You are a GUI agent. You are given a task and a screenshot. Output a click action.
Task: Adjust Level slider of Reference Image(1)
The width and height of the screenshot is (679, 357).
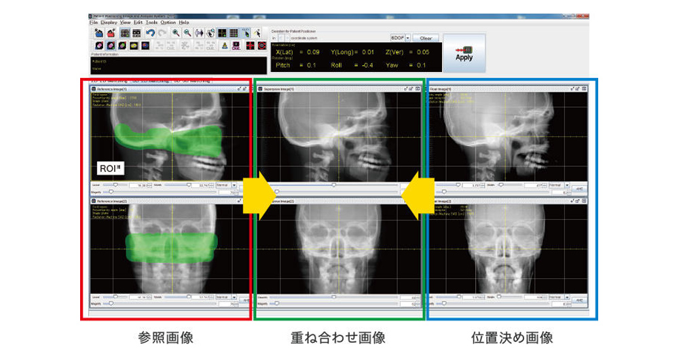pos(115,185)
